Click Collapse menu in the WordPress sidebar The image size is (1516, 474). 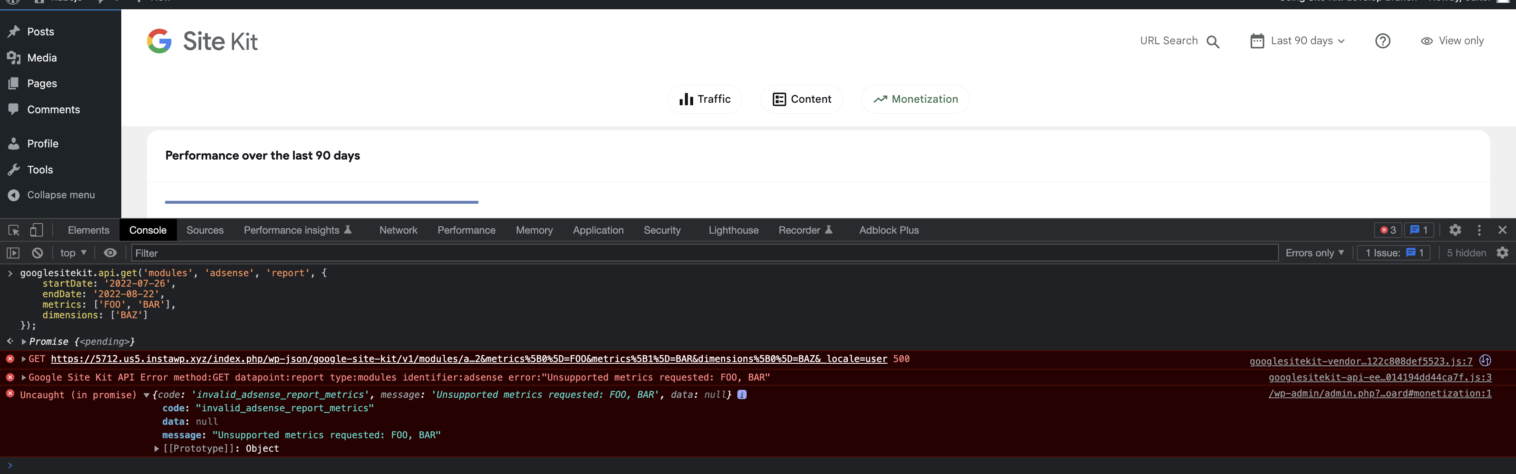59,194
